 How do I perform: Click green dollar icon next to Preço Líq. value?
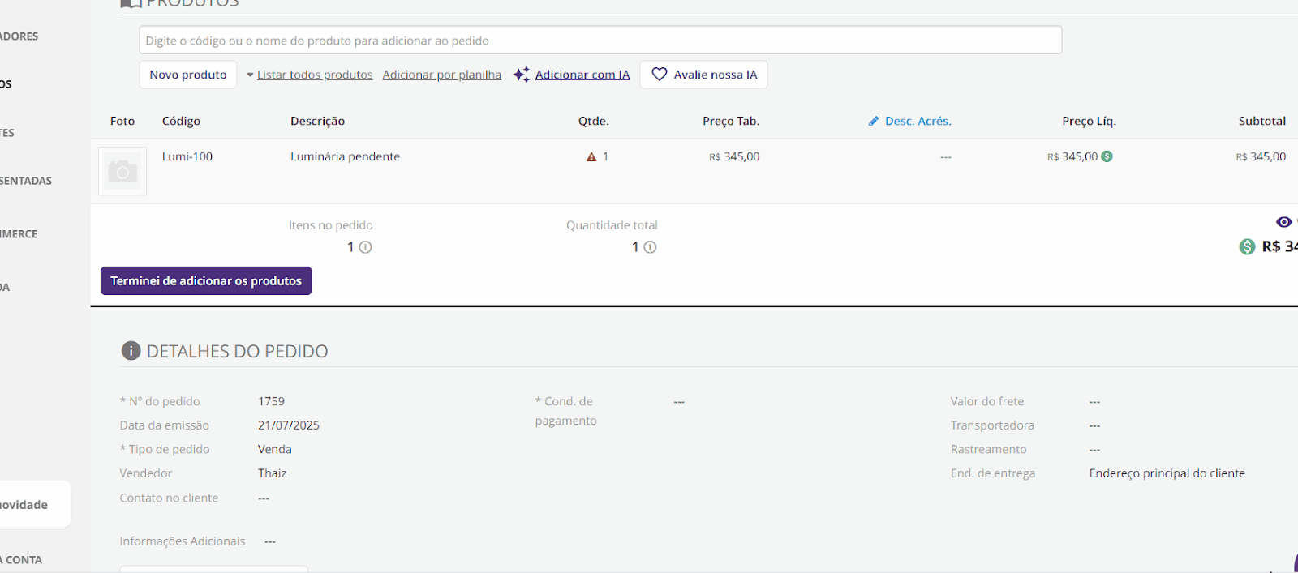coord(1107,156)
